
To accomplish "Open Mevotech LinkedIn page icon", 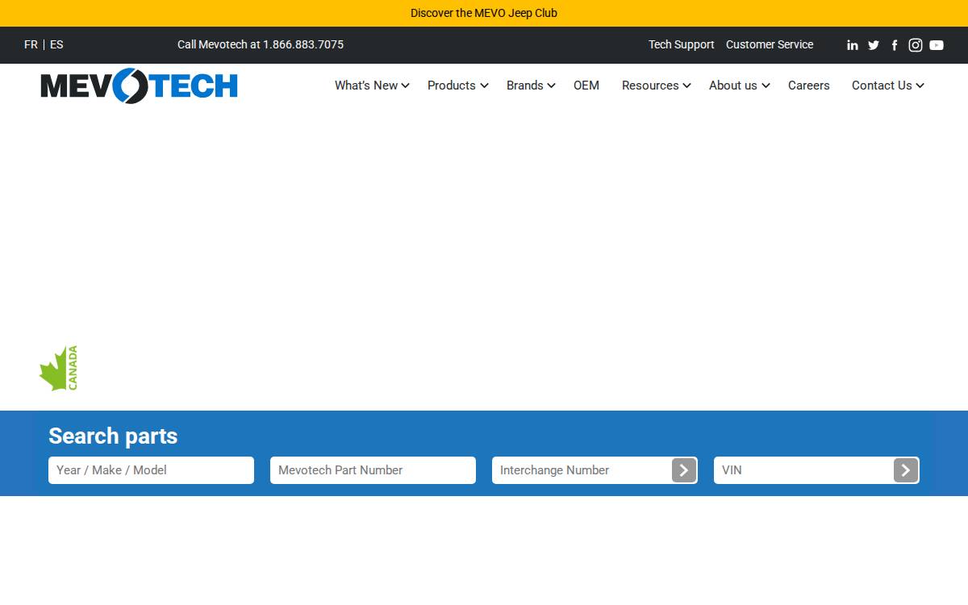I will pos(853,45).
